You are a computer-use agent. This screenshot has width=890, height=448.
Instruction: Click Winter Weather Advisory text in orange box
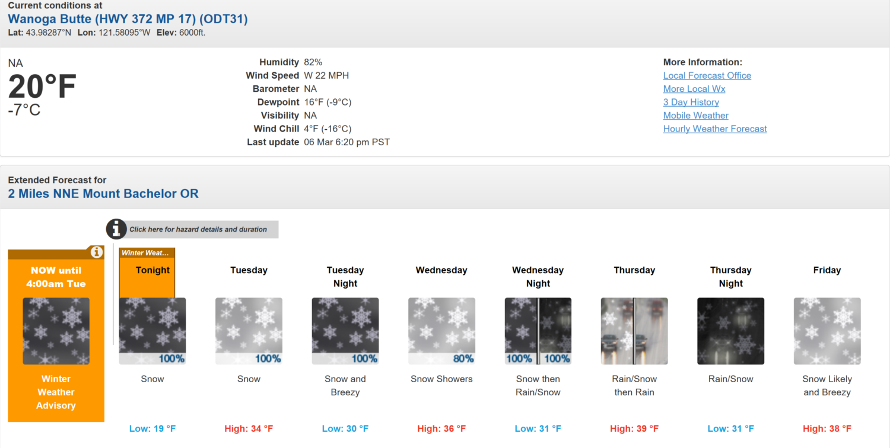(56, 392)
